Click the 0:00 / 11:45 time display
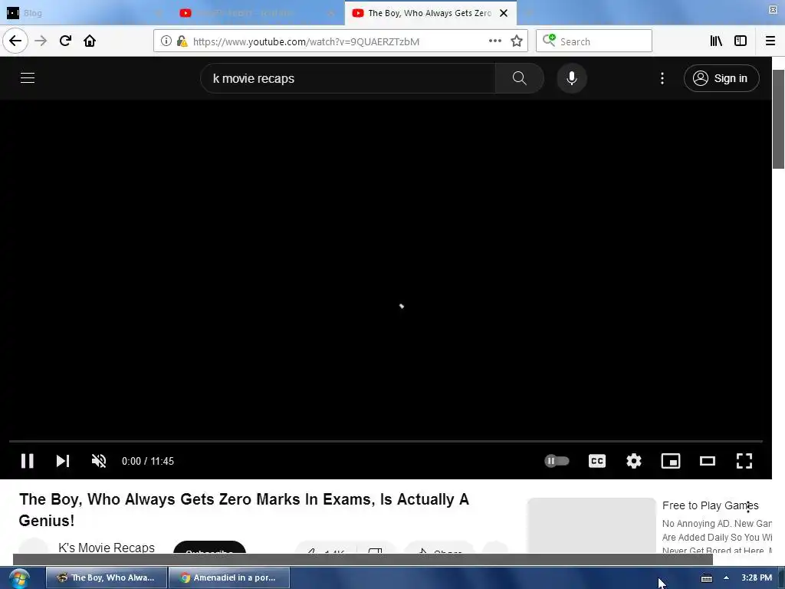Viewport: 785px width, 589px height. point(148,461)
